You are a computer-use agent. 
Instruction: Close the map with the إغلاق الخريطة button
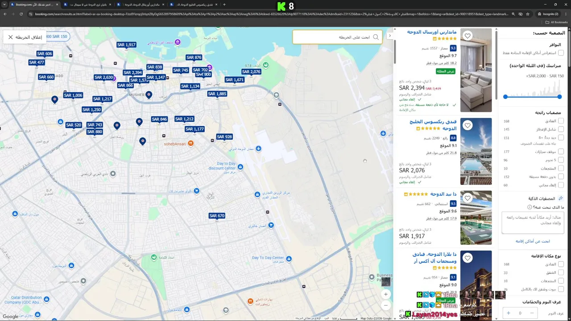coord(25,37)
